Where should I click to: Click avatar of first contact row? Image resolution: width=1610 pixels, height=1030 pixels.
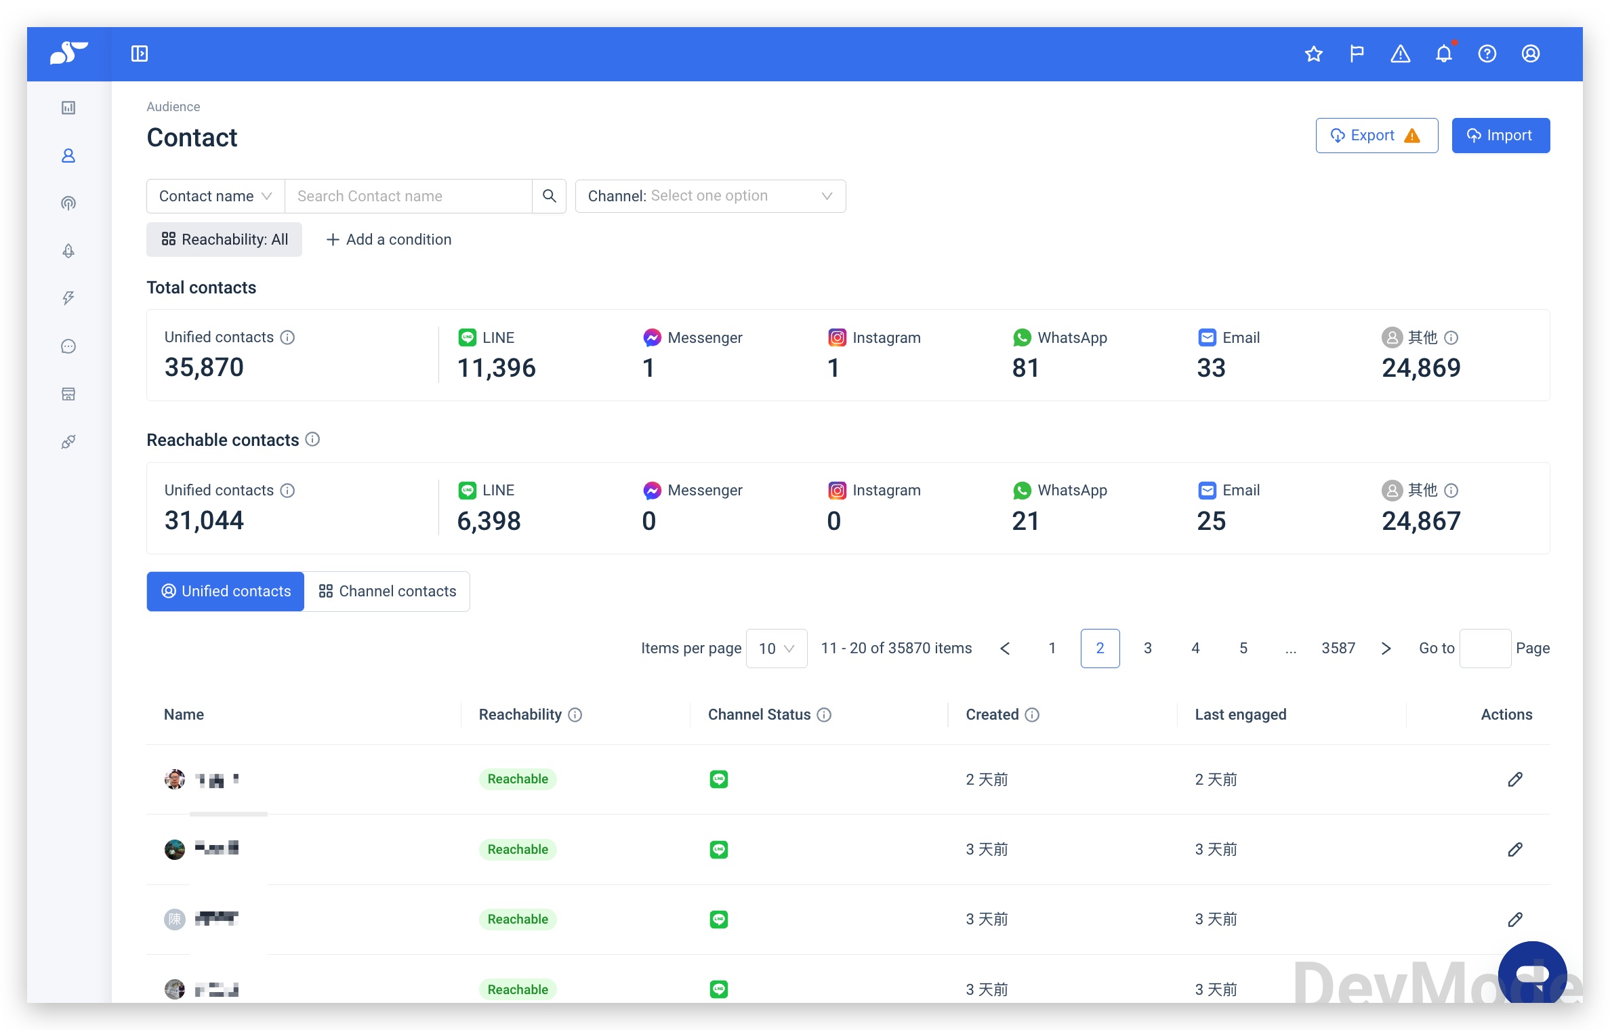pos(175,779)
